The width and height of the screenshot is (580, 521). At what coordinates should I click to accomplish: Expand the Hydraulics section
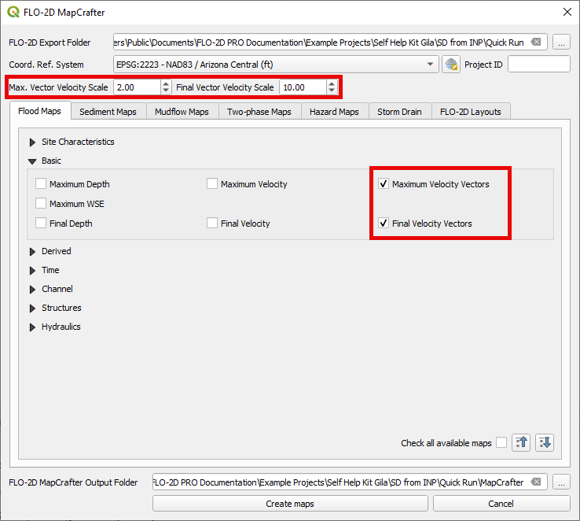(32, 327)
